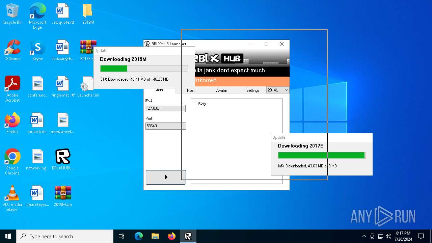
Task: Open the 2019M folder on desktop
Action: (x=88, y=14)
